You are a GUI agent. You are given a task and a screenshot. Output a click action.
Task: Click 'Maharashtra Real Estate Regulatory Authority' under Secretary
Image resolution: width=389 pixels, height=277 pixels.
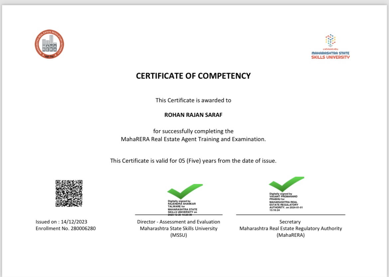coord(291,229)
